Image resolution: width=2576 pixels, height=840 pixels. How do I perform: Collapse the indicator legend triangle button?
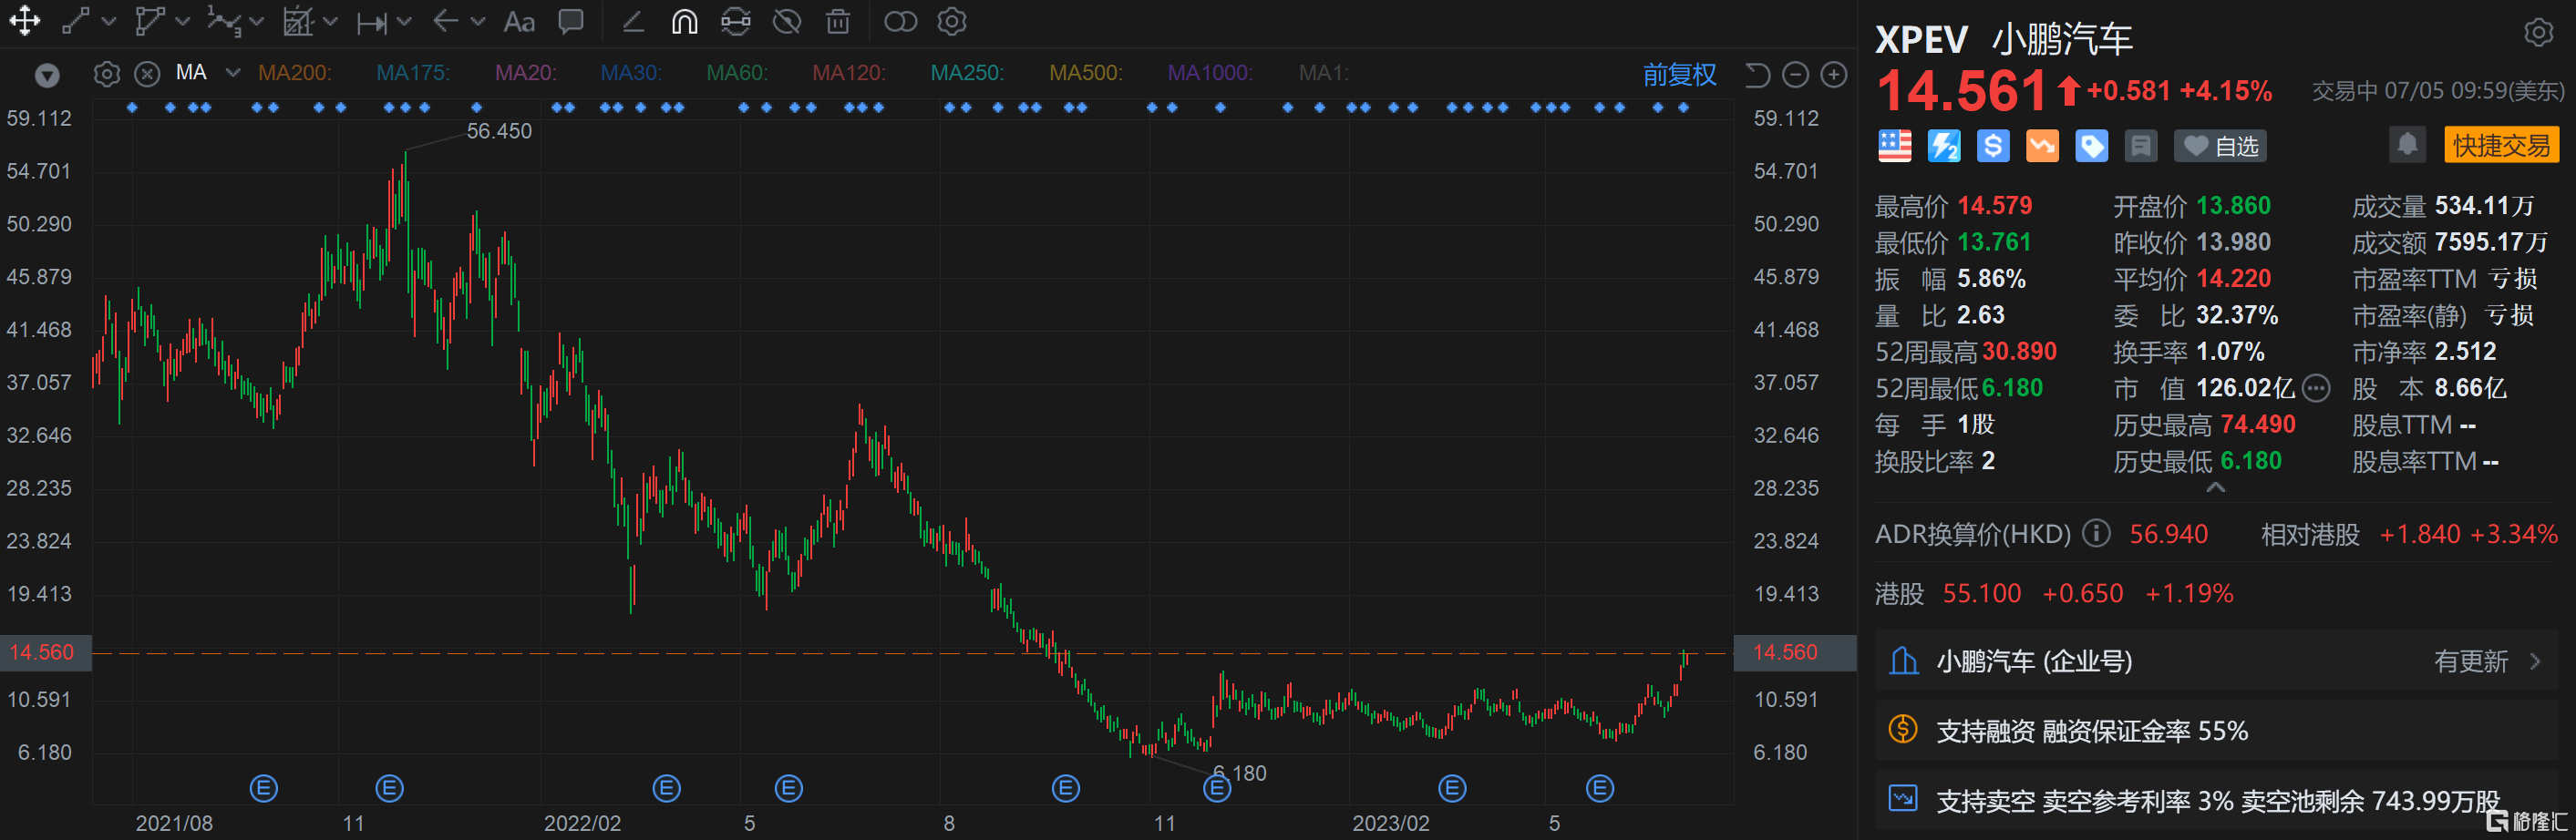pos(47,75)
